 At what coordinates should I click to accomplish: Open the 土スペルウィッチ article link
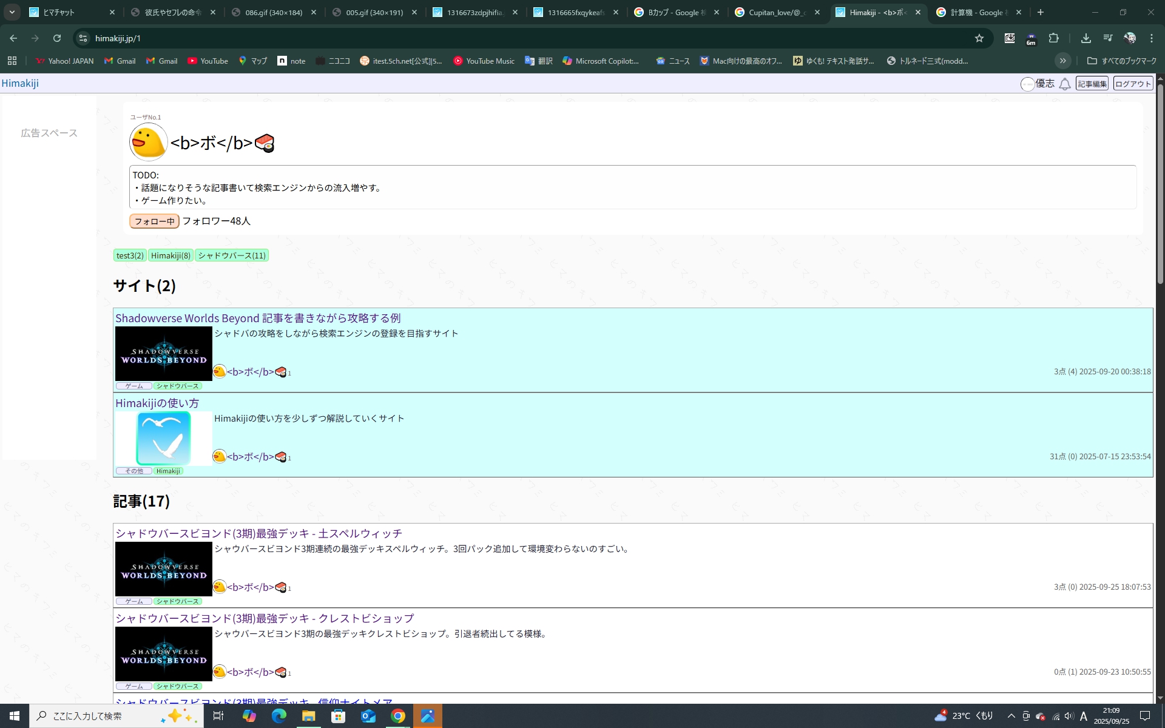tap(259, 533)
